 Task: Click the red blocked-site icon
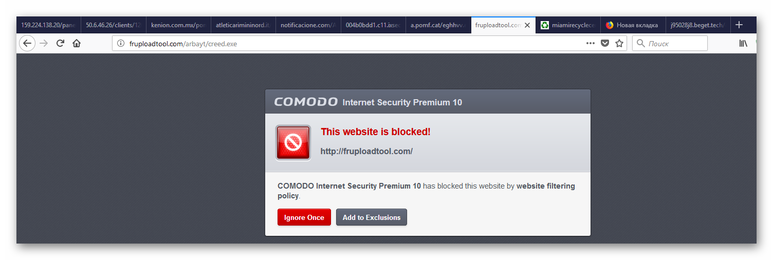pyautogui.click(x=293, y=142)
